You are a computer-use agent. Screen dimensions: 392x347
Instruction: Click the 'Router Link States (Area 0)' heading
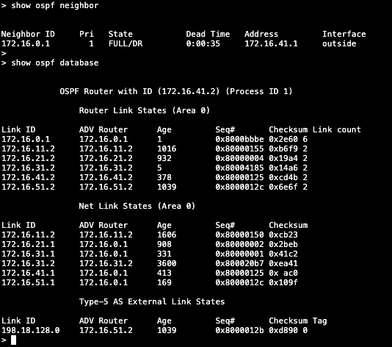click(x=145, y=110)
